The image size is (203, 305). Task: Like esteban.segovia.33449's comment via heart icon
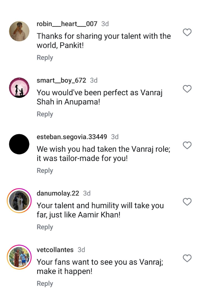187,145
